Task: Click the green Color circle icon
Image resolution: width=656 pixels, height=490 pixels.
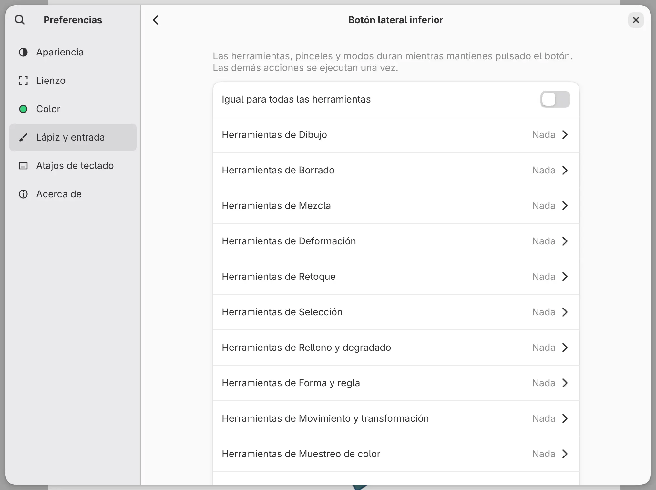Action: point(23,109)
